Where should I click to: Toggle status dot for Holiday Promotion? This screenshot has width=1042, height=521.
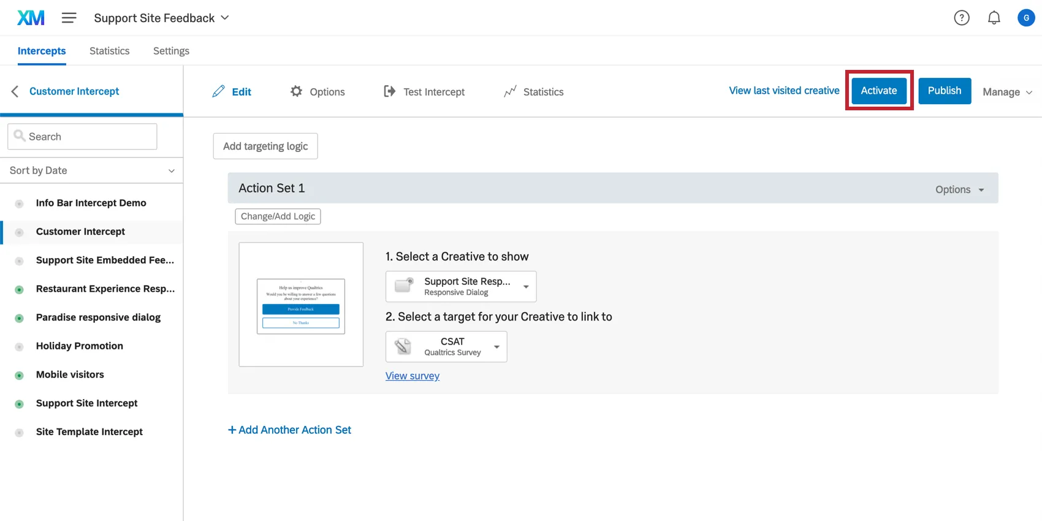coord(20,347)
